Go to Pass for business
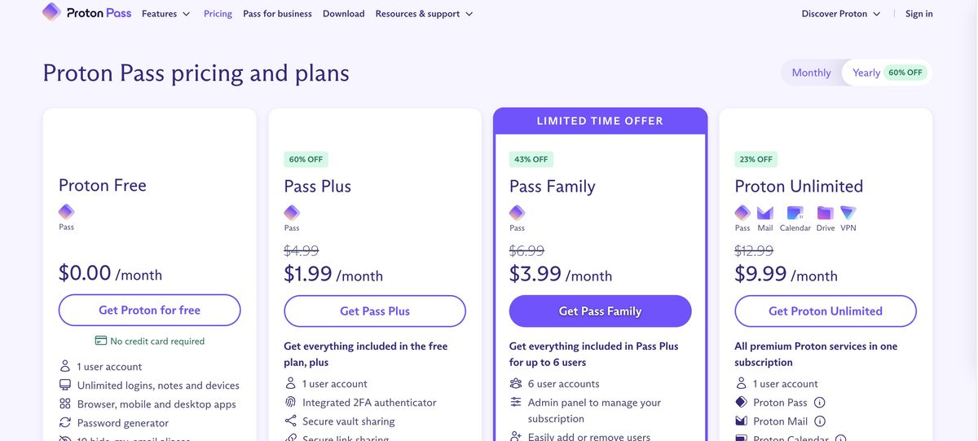The width and height of the screenshot is (978, 441). pos(277,14)
